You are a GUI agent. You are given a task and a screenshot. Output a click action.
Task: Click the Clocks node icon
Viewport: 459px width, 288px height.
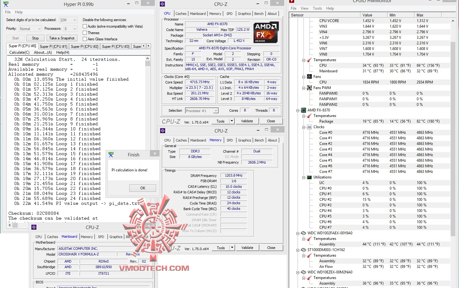pos(309,127)
